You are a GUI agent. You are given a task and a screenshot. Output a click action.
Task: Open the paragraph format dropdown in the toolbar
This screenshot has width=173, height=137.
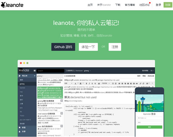pyautogui.click(x=69, y=84)
